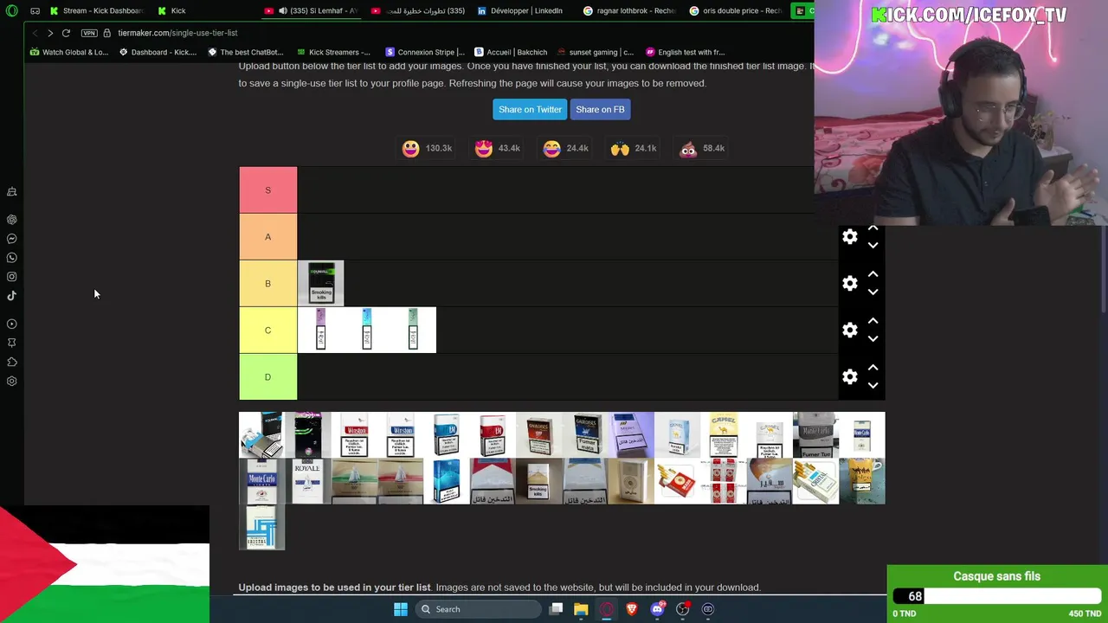
Task: Select the red S tier label
Action: pyautogui.click(x=267, y=190)
